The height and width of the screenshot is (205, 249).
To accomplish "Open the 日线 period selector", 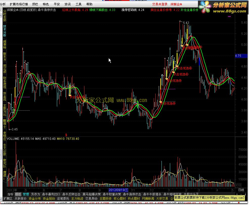I will point(241,190).
